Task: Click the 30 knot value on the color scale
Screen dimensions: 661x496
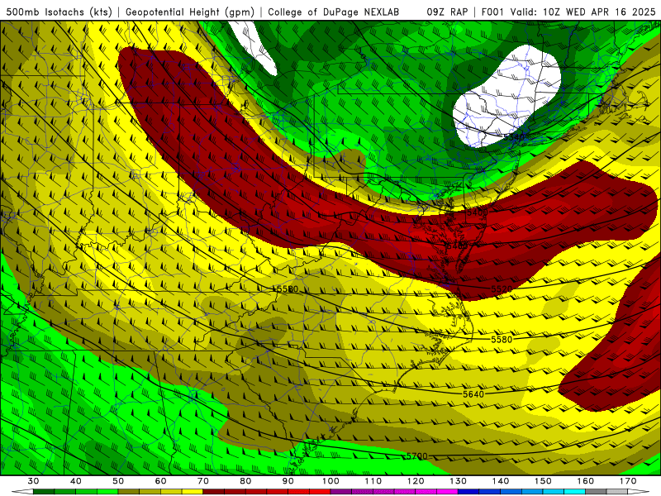Action: 33,481
